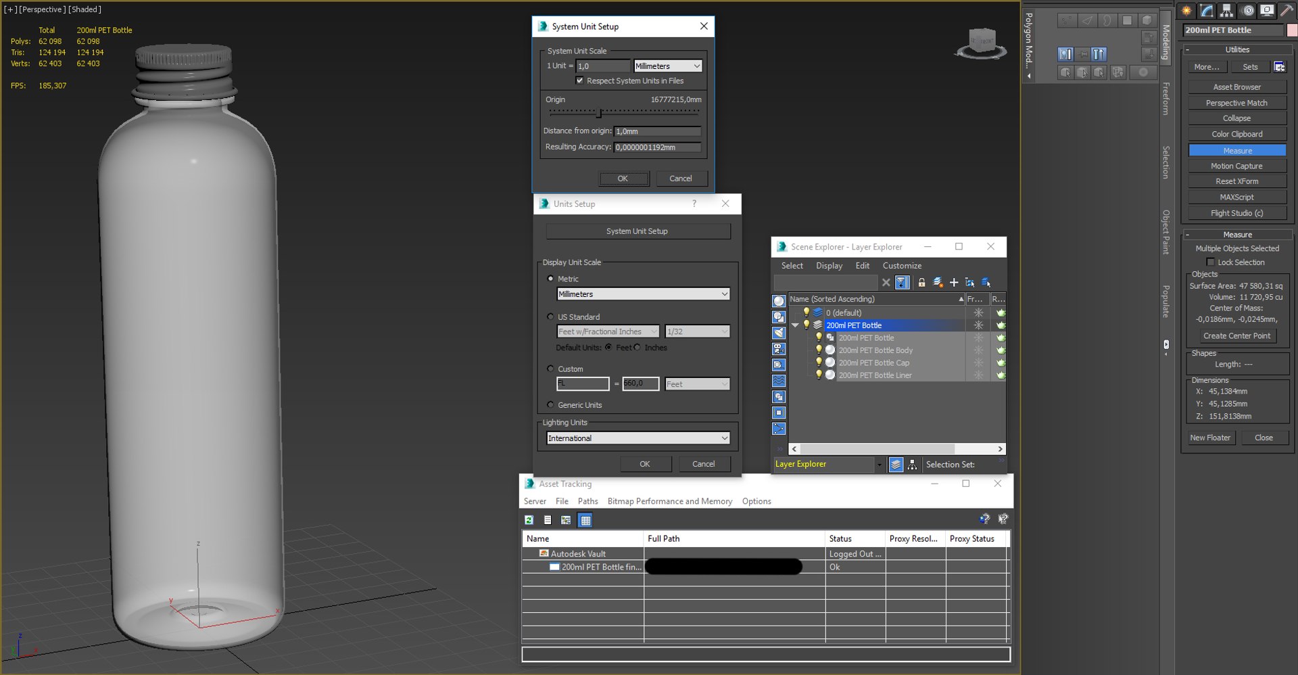The image size is (1298, 675).
Task: Select the Custom display unit radio button
Action: (x=550, y=369)
